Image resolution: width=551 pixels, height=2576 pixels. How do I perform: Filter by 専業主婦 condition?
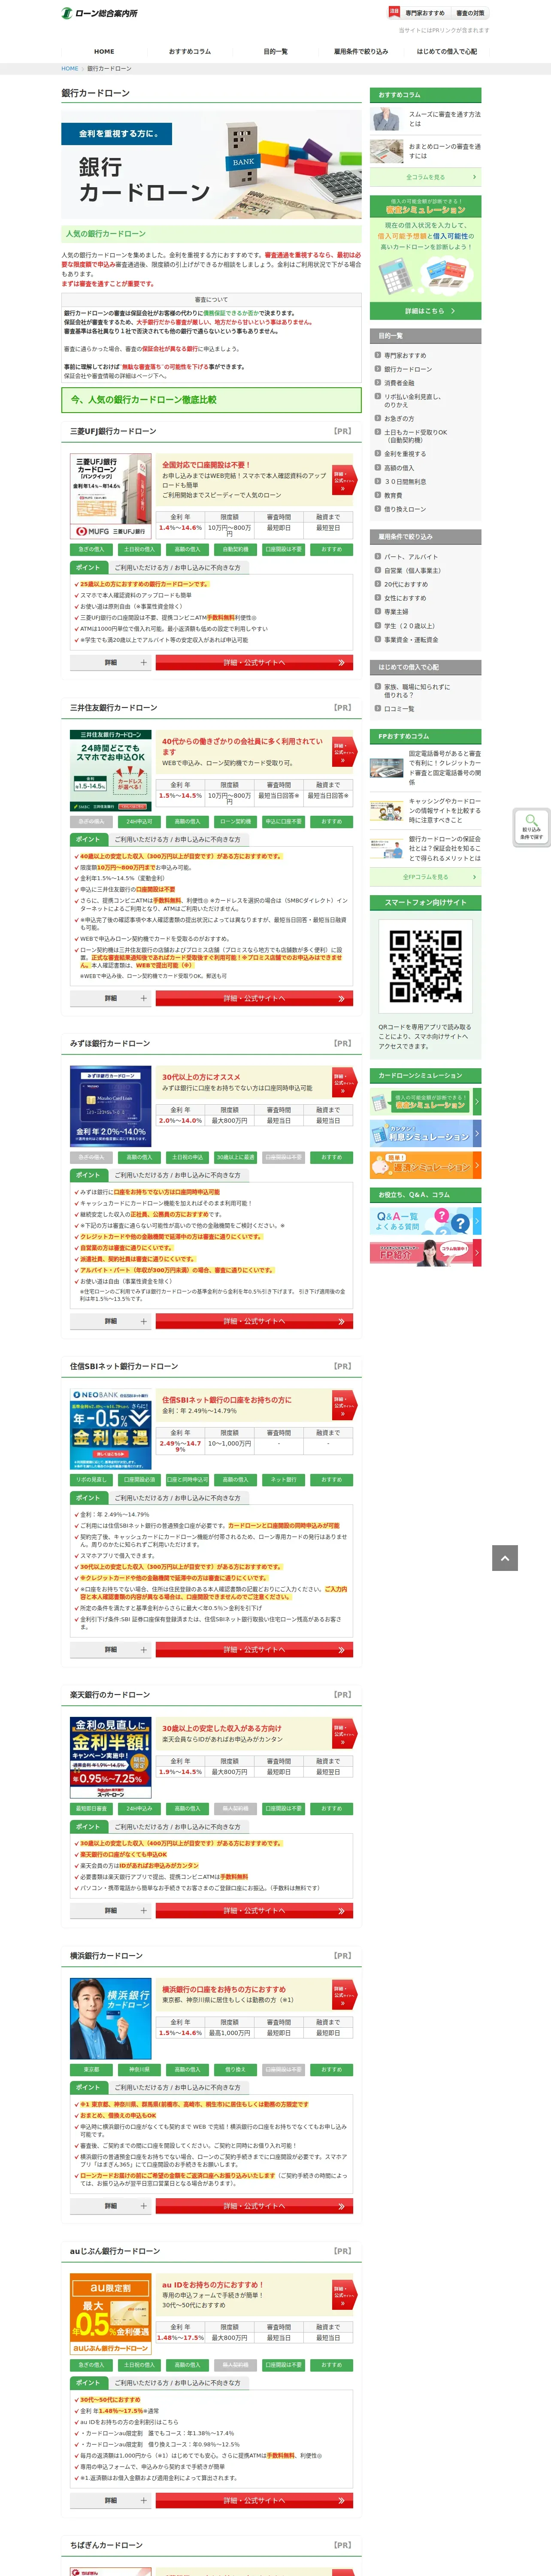pos(396,612)
